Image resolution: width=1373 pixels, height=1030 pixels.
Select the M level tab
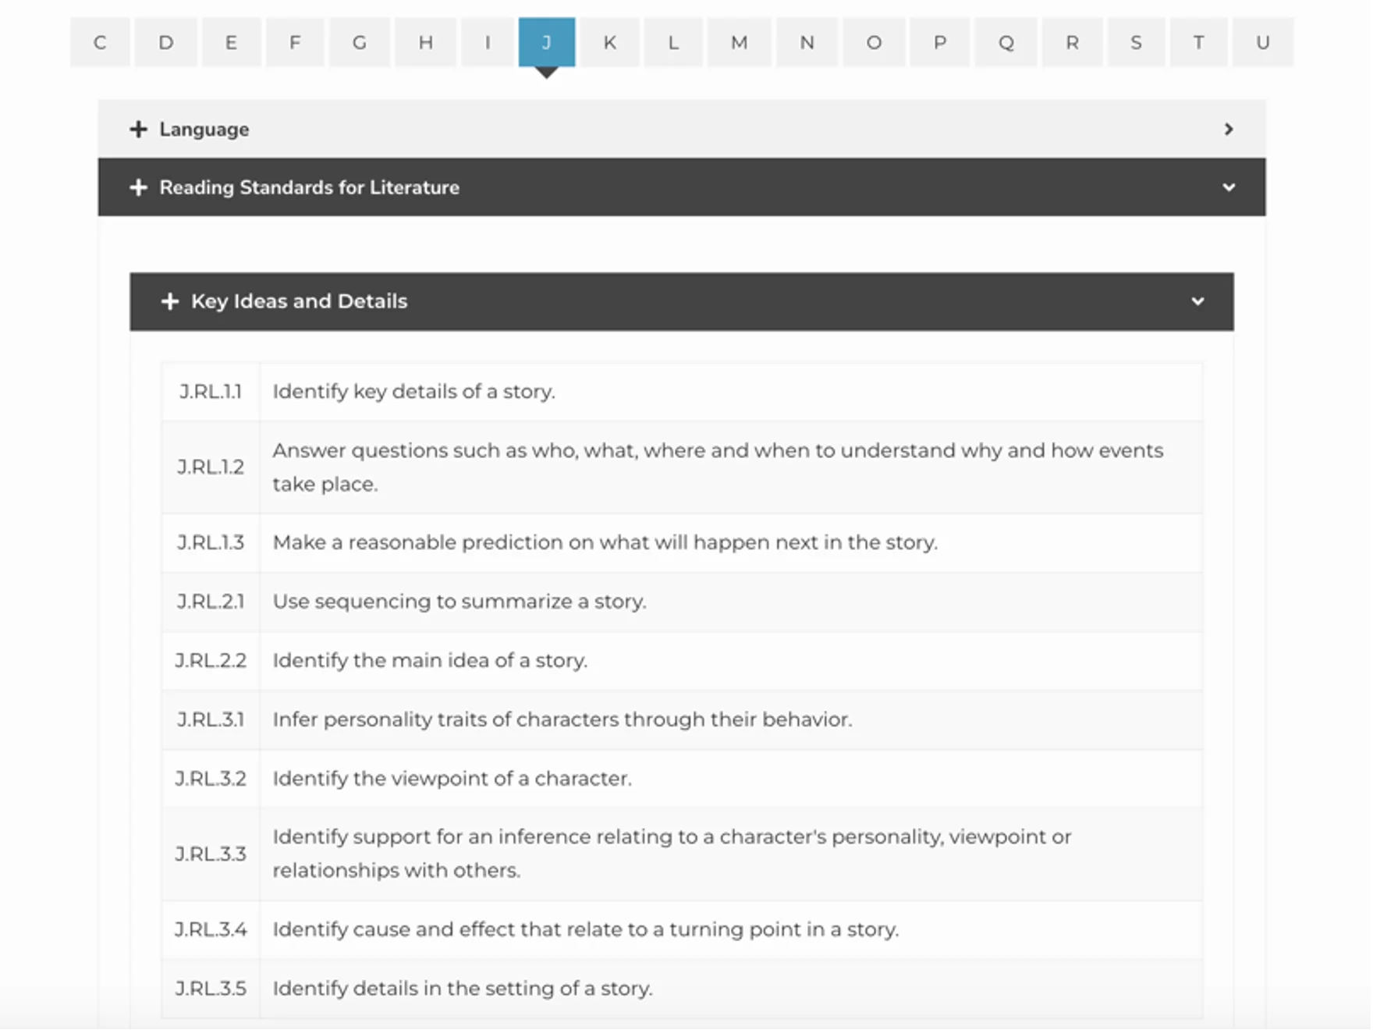coord(740,42)
